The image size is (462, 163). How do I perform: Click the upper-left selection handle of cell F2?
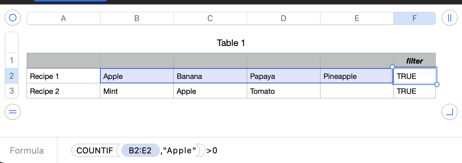tap(392, 67)
